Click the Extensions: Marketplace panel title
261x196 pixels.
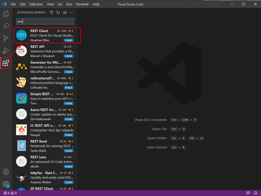(32, 12)
